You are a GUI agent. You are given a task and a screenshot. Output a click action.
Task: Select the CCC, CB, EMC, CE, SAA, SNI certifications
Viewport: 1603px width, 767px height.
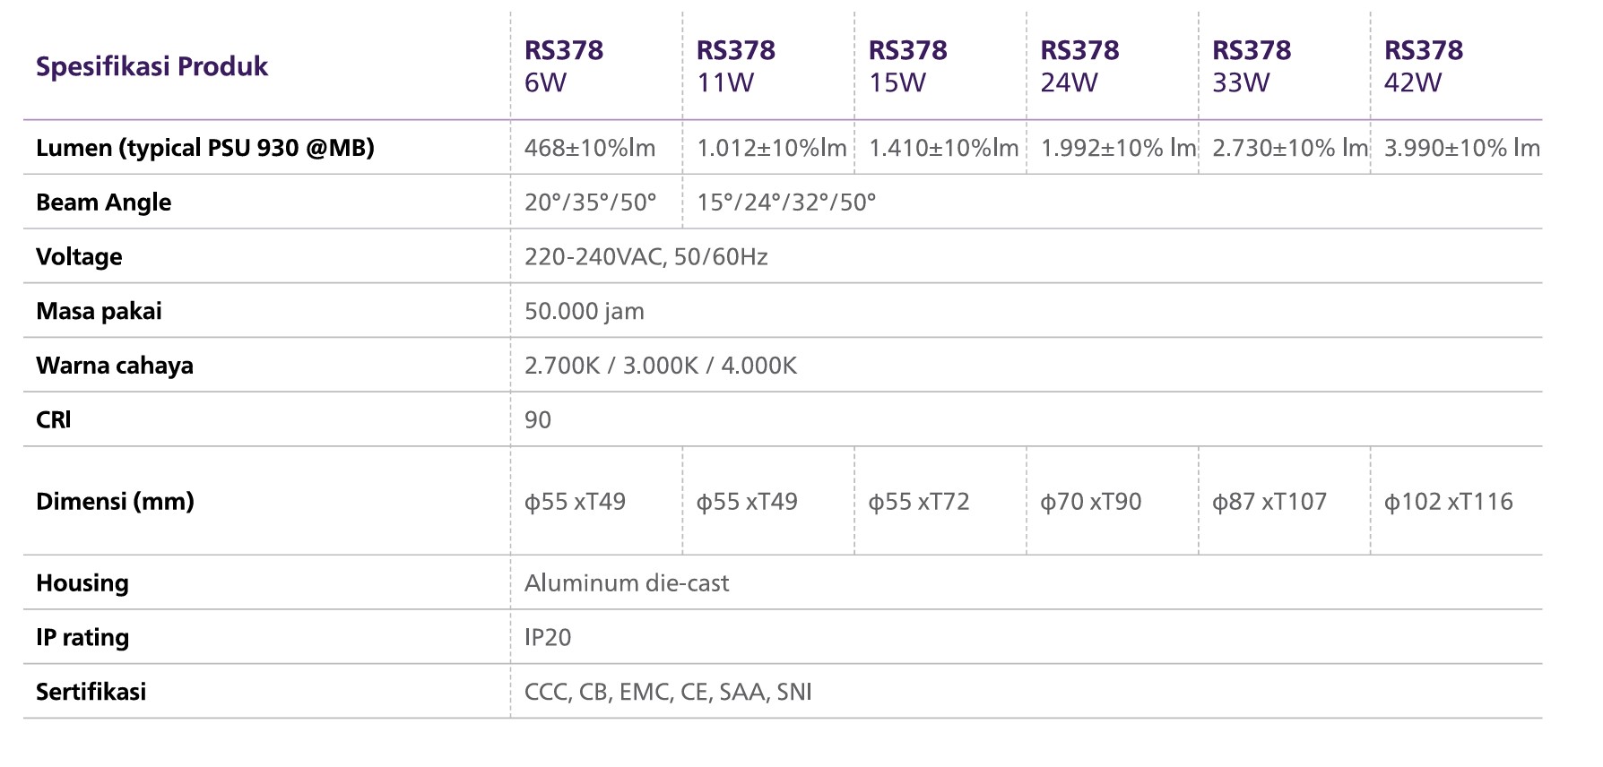pyautogui.click(x=668, y=692)
